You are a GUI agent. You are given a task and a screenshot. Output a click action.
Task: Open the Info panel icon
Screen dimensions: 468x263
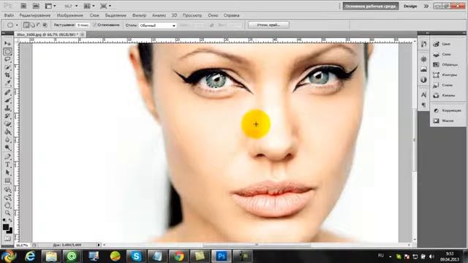tap(423, 80)
